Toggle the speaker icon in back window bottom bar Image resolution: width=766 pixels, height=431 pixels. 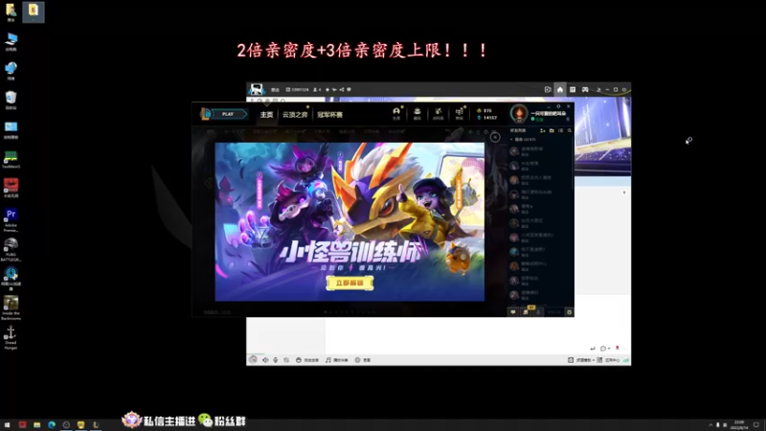click(265, 360)
